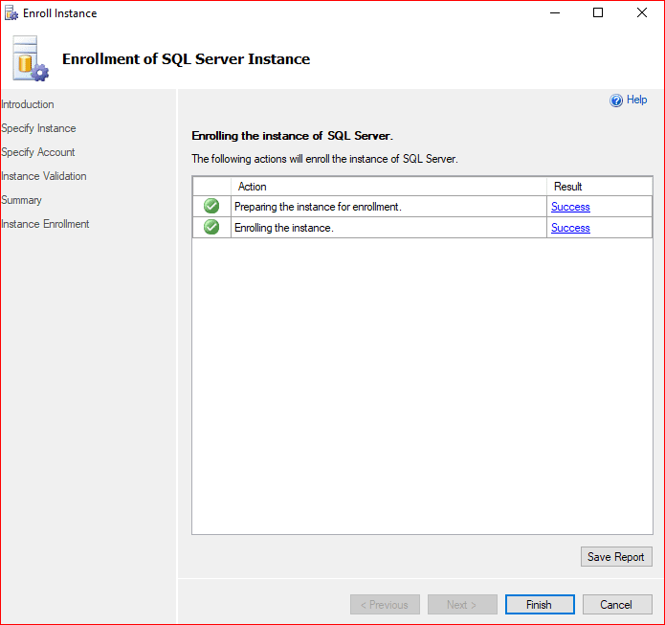
Task: Go to the Specify Instance step
Action: click(38, 128)
